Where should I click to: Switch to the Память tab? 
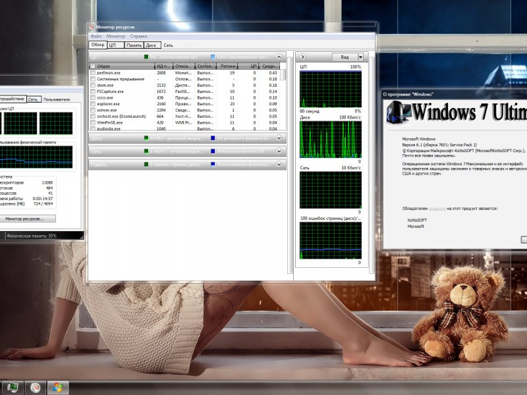pyautogui.click(x=134, y=45)
